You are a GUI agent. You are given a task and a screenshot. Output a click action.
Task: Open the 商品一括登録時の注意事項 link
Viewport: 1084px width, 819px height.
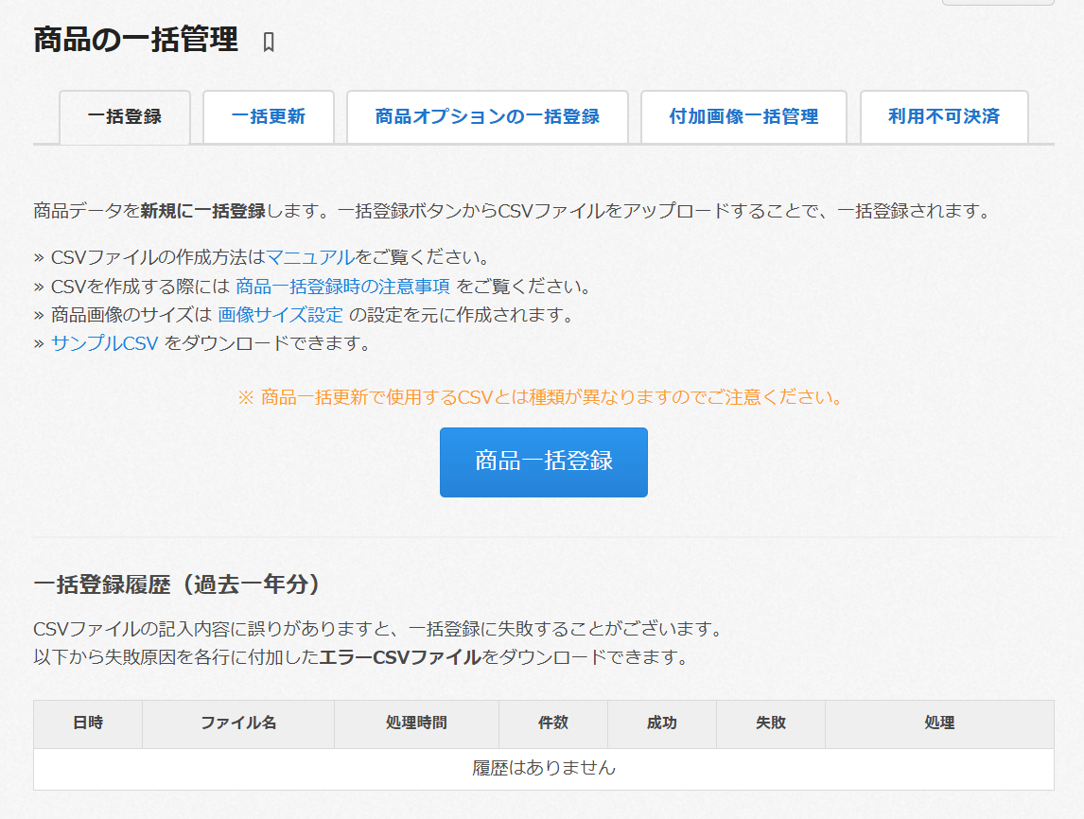click(342, 286)
